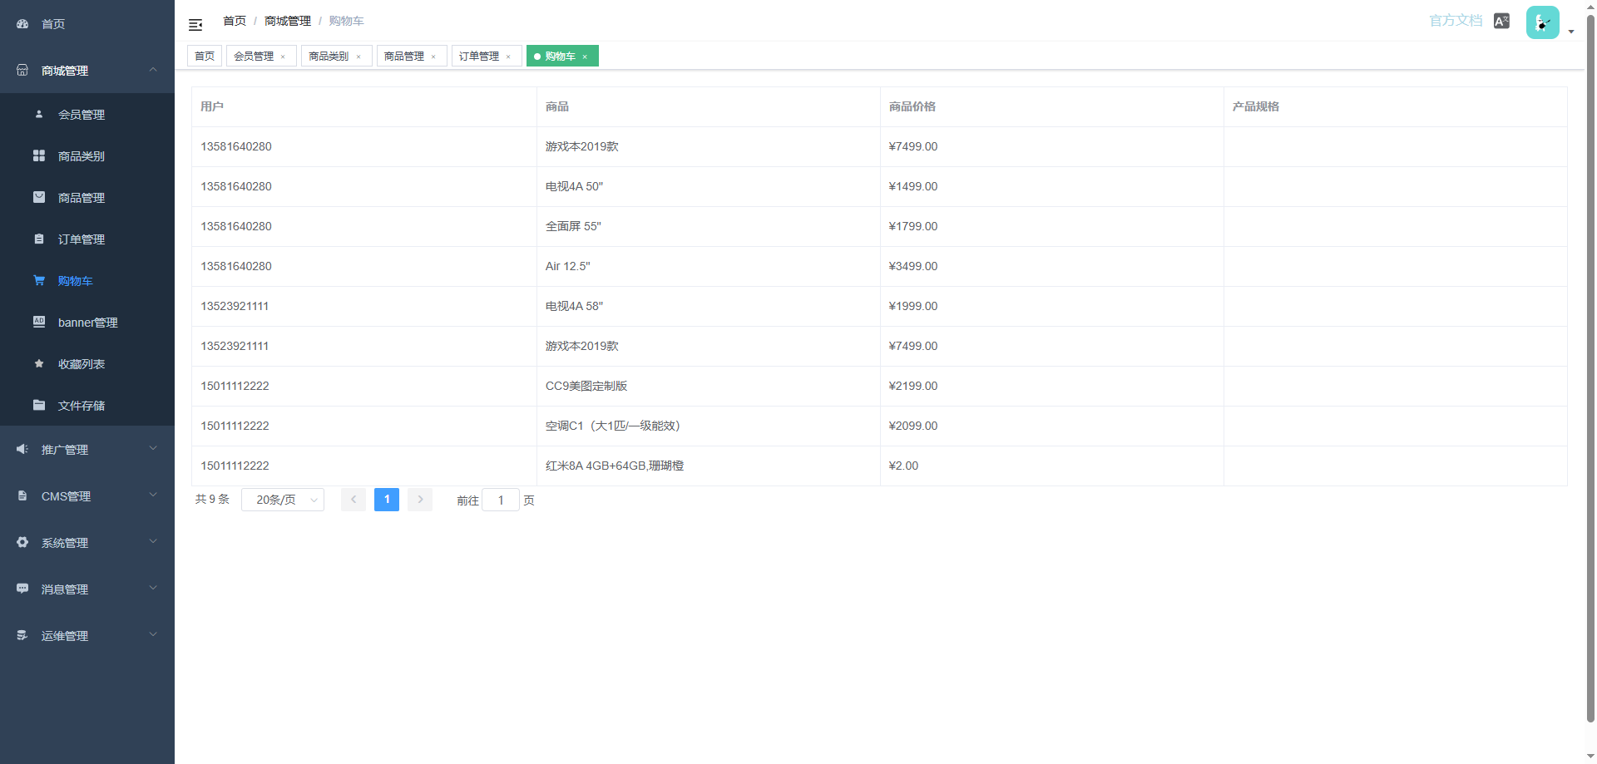This screenshot has height=764, width=1597.
Task: Open the 官方文档 link
Action: point(1456,21)
